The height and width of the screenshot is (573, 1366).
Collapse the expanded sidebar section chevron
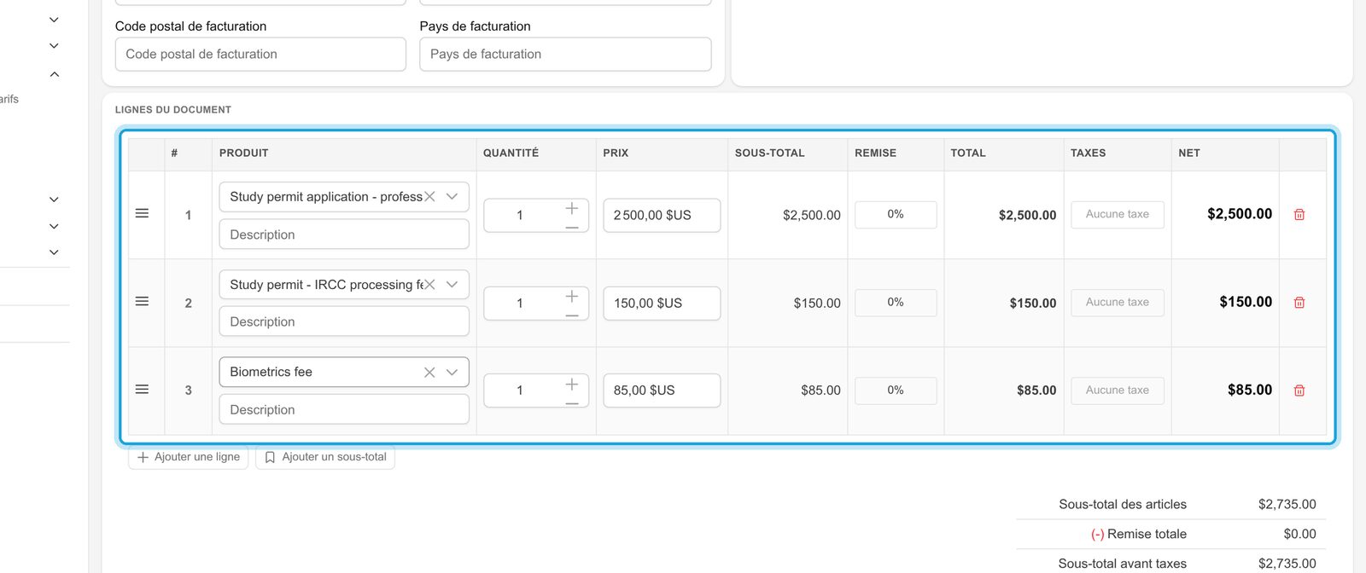pos(55,74)
